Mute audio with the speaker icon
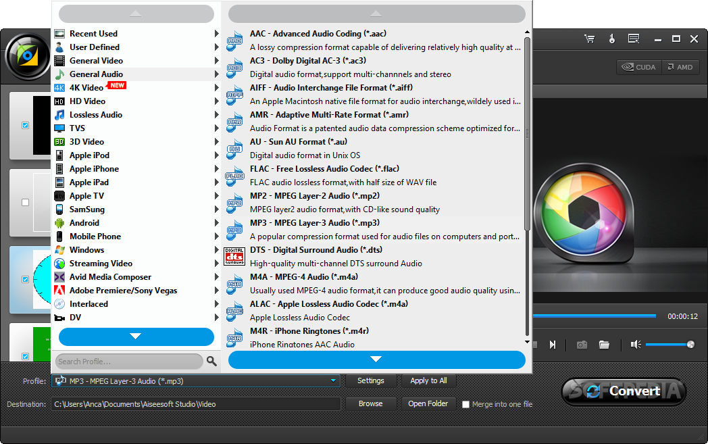708x444 pixels. click(x=636, y=345)
